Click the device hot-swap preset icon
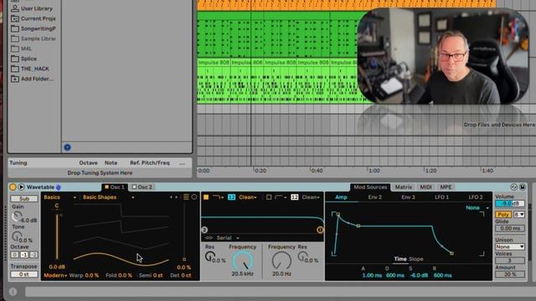The image size is (536, 301). click(513, 187)
